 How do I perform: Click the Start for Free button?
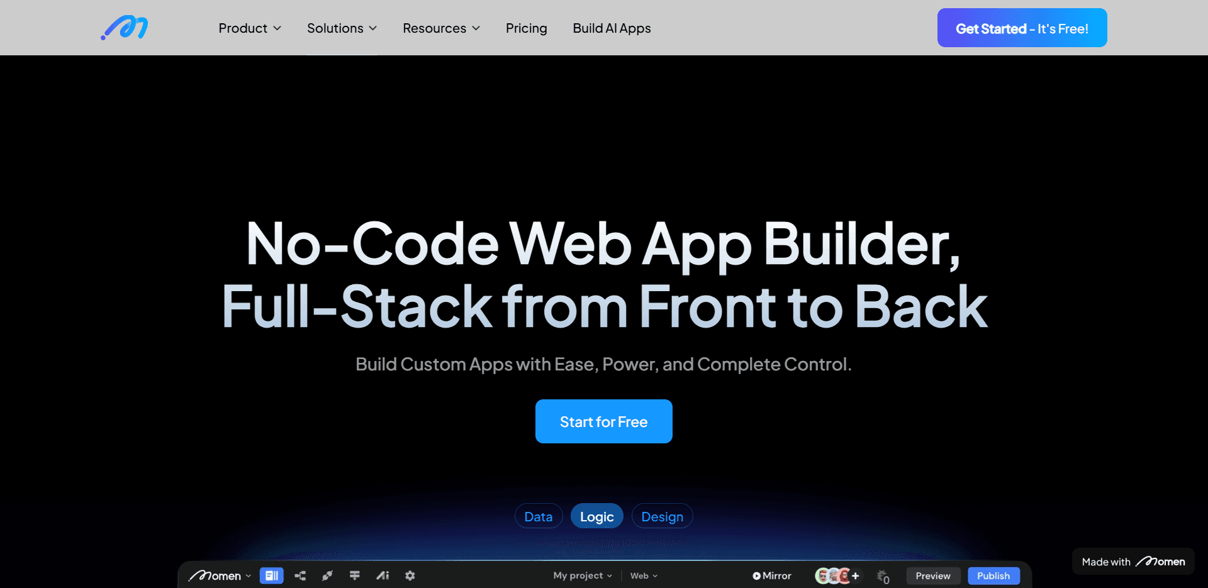point(603,421)
